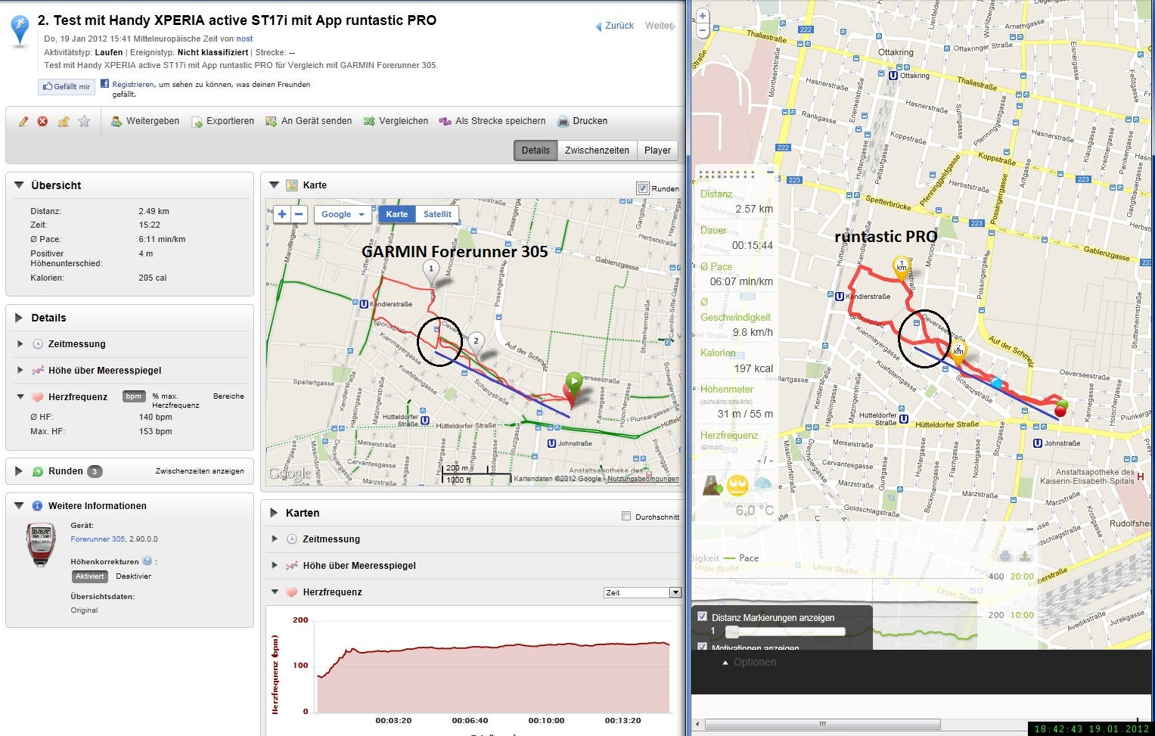This screenshot has height=736, width=1155.
Task: Collapse the Herzfrequenz section in Details
Action: tap(20, 397)
